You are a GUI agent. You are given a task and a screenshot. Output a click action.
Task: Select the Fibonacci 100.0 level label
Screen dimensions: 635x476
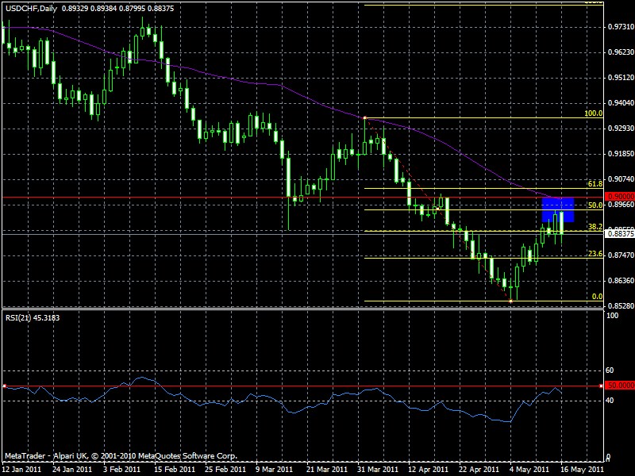click(x=593, y=113)
